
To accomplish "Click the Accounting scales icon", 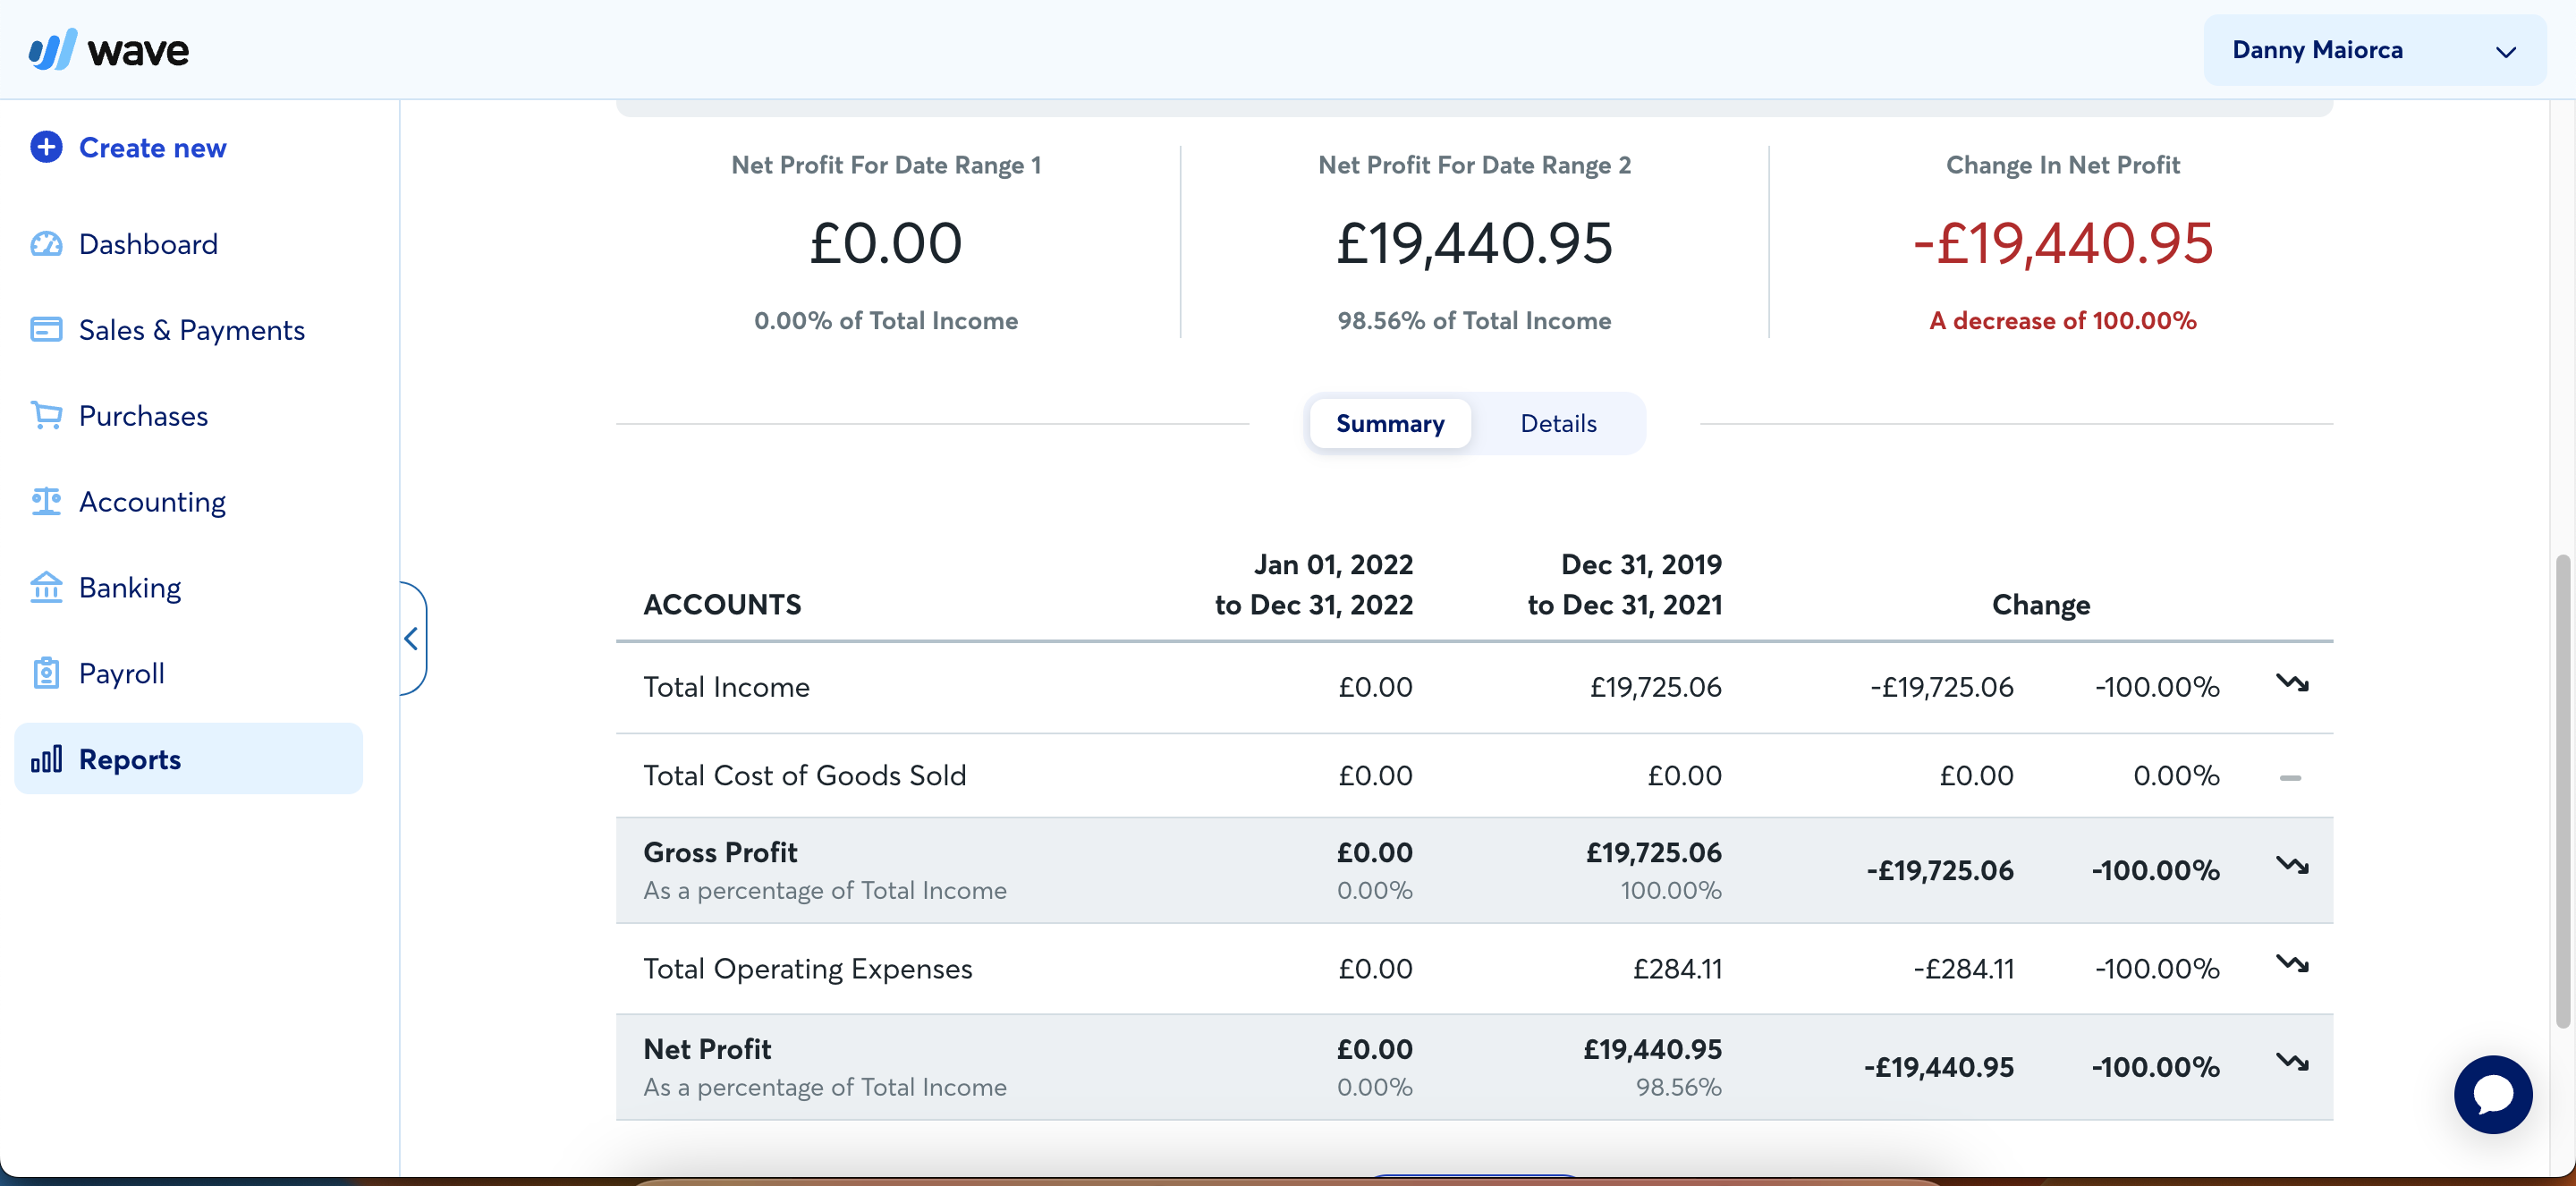I will tap(46, 501).
